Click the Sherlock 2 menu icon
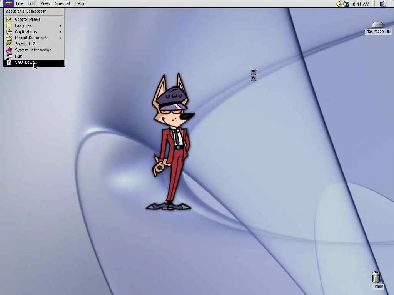Screen dimensions: 394x295 coord(9,44)
